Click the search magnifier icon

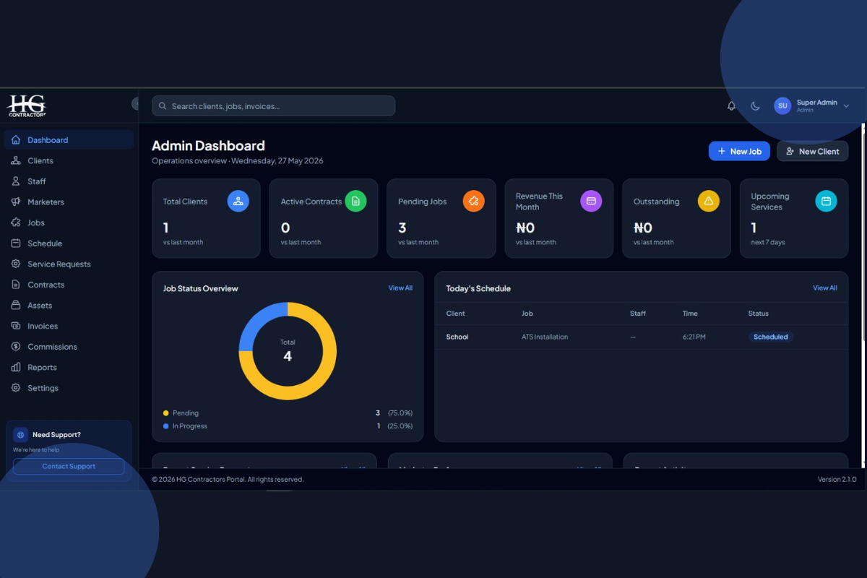pos(163,106)
